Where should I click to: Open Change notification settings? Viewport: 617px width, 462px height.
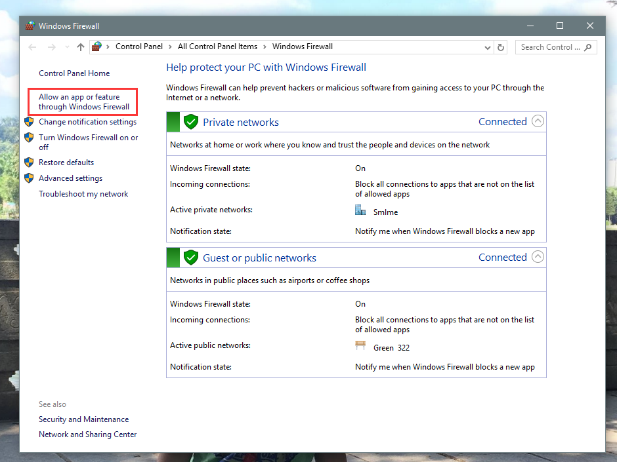pos(87,122)
